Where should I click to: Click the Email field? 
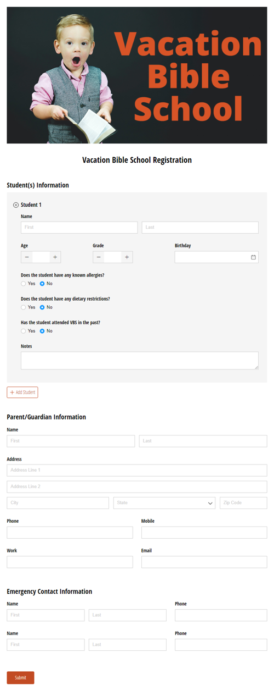pyautogui.click(x=204, y=562)
